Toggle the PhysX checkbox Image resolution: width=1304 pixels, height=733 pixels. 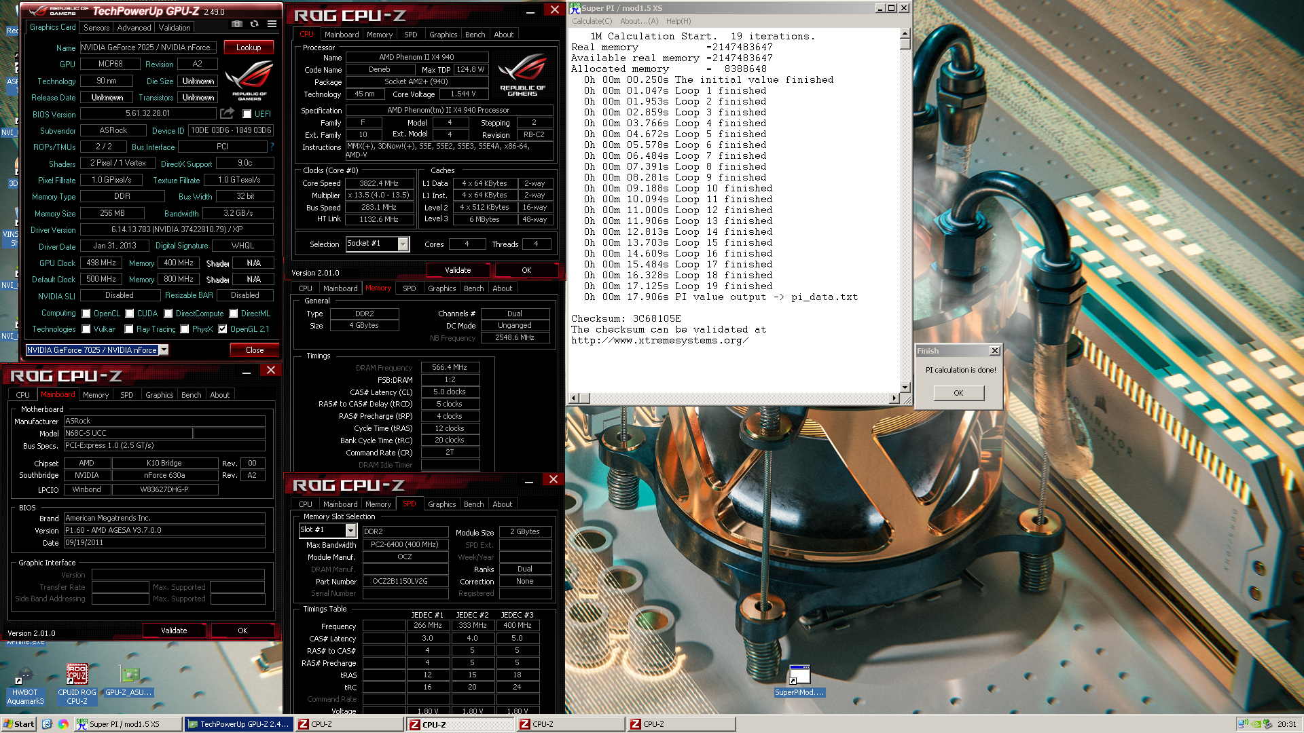(x=185, y=329)
